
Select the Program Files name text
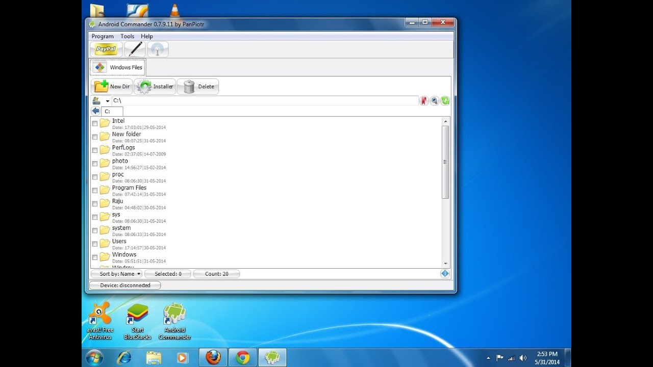[x=129, y=188]
